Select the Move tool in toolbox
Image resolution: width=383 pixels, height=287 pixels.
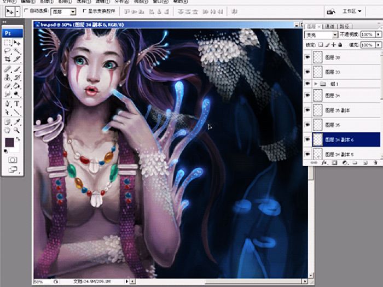coord(16,43)
